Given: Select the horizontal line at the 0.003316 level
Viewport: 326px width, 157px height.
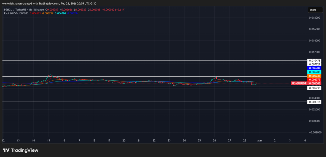Looking at the screenshot, I should point(154,102).
